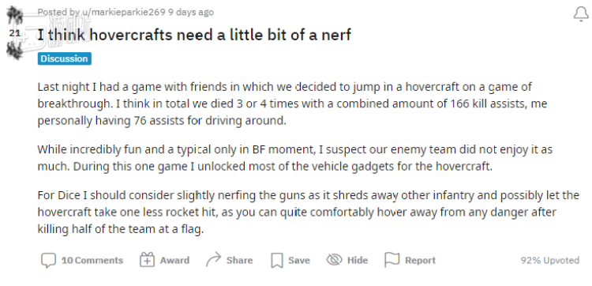Screen dimensions: 592x286
Task: Click the gift box Award icon
Action: click(x=147, y=260)
